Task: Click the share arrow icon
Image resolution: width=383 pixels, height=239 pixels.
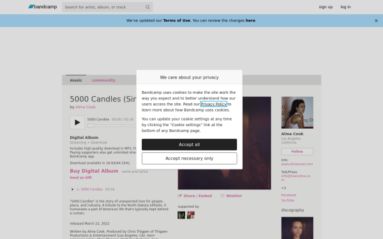Action: point(180,196)
